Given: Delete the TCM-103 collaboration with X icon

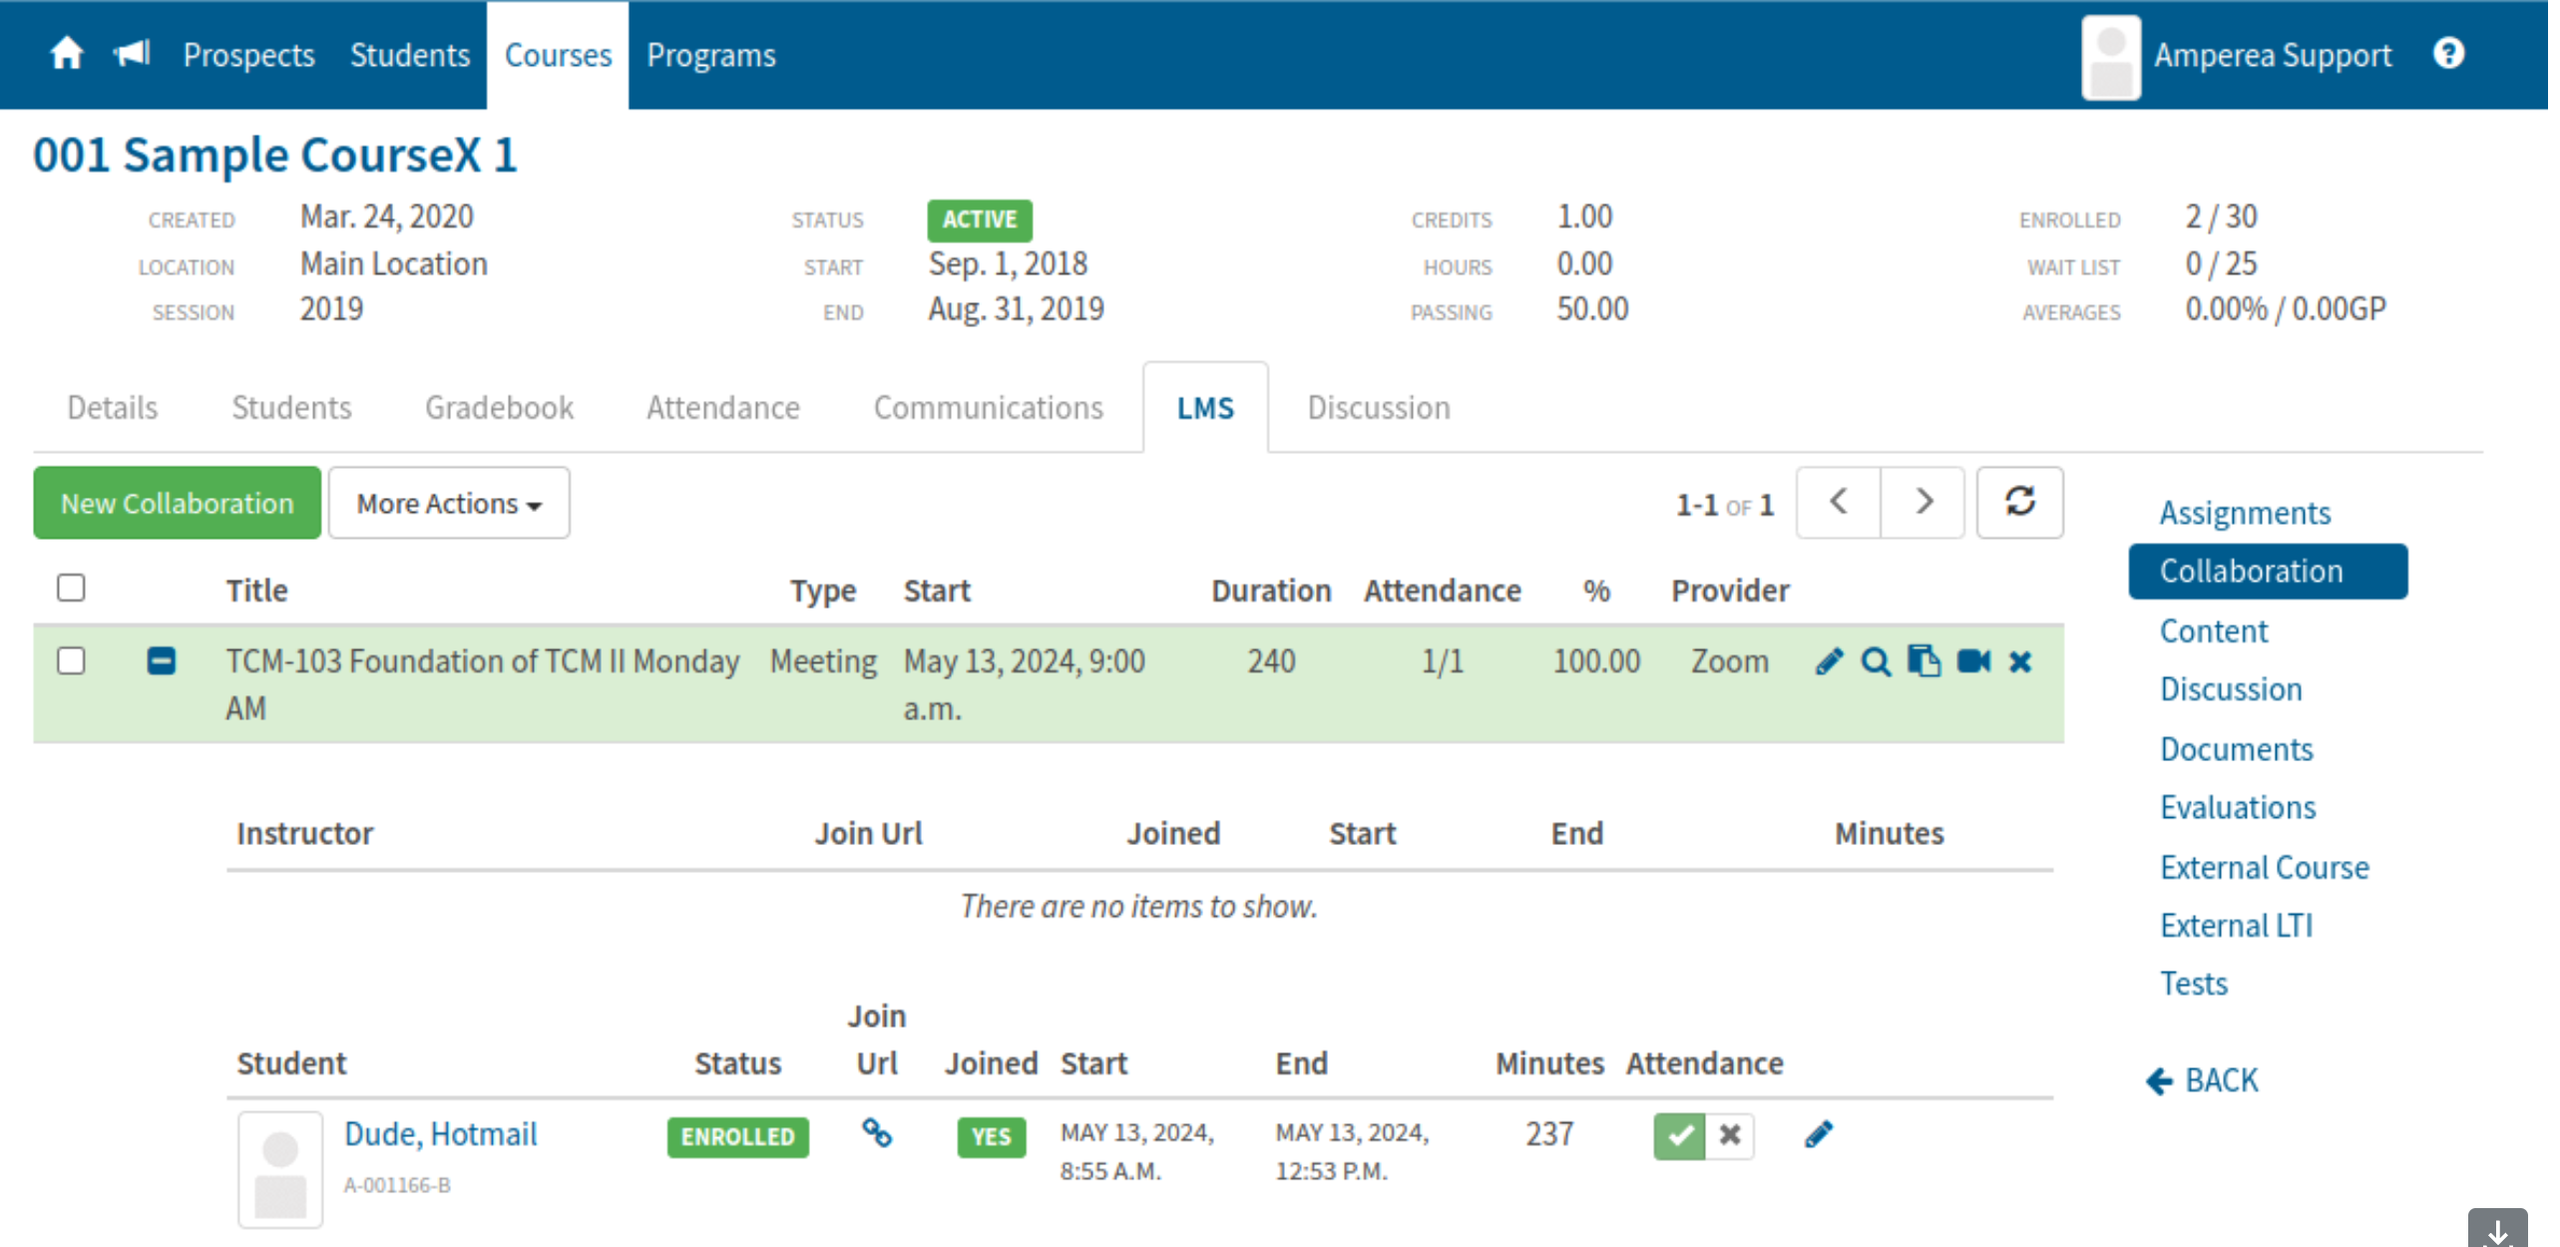Looking at the screenshot, I should (x=2019, y=661).
